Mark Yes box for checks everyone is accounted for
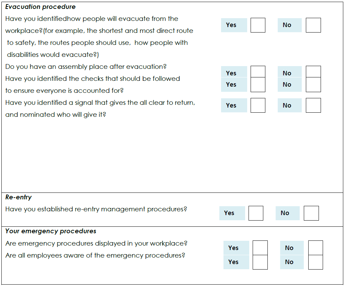Viewport: 345px width, 286px height. pyautogui.click(x=258, y=85)
